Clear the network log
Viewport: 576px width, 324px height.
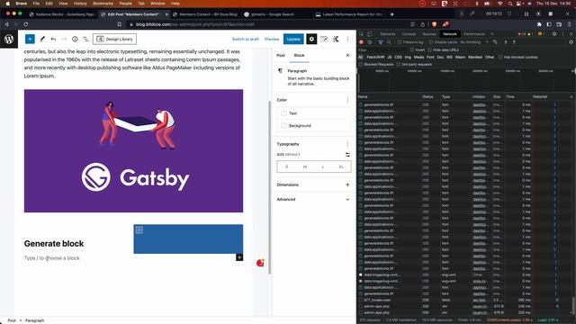[x=370, y=42]
